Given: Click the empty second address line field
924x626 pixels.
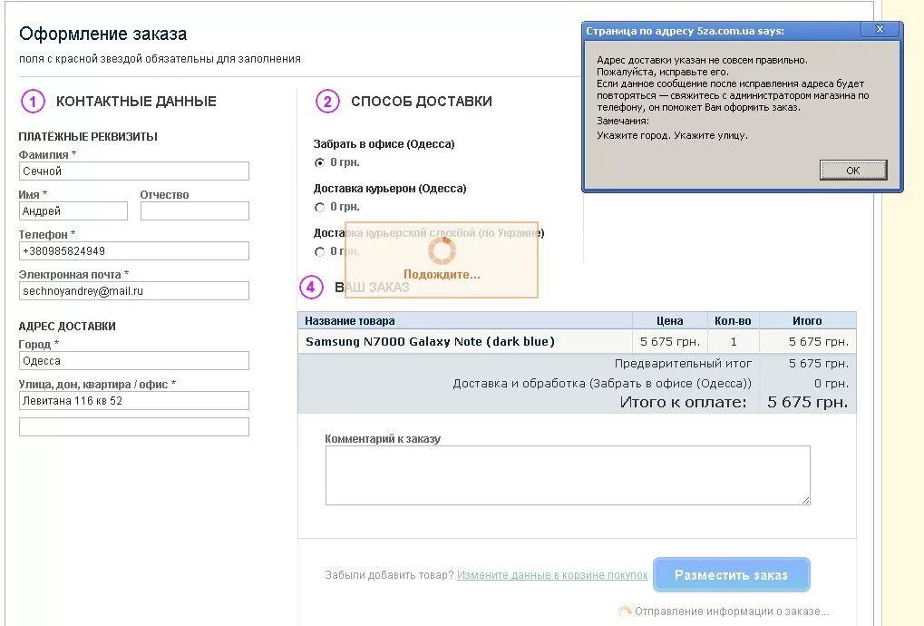Looking at the screenshot, I should tap(134, 426).
